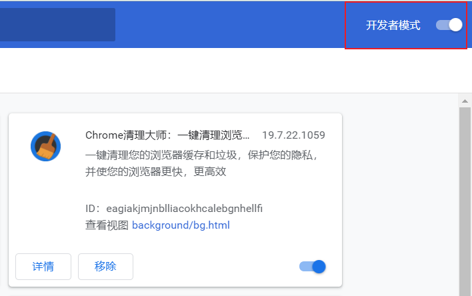
Task: Select the extension title Chrome清理大师 text
Action: click(x=167, y=135)
